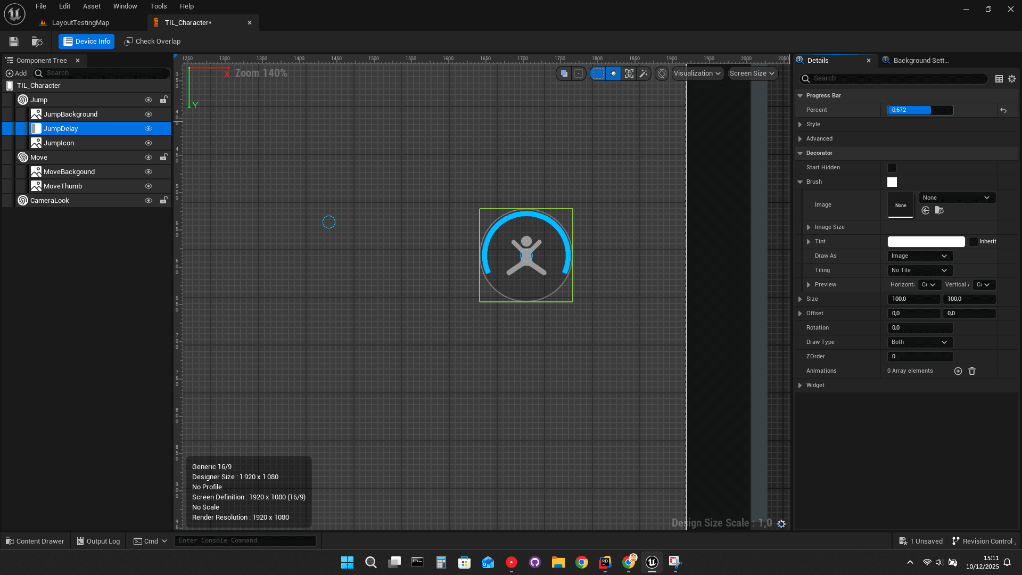Open the Visualization dropdown
1022x575 pixels.
pos(697,73)
